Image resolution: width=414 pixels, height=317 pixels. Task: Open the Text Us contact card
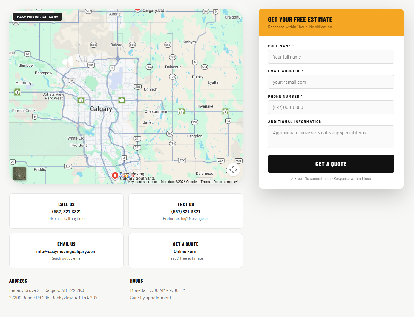(x=186, y=211)
